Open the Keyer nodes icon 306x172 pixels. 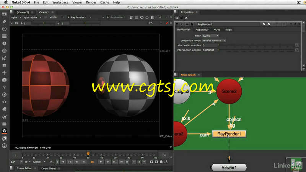4,58
